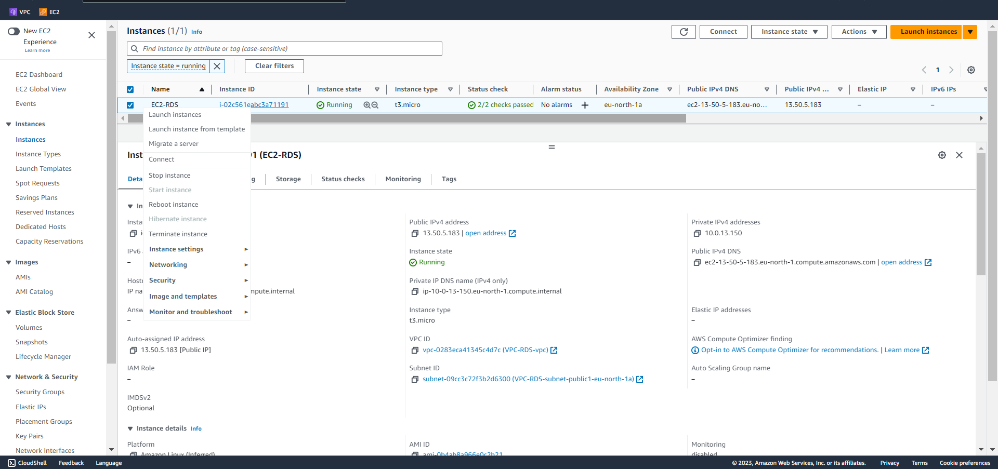The width and height of the screenshot is (998, 469).
Task: Click the Connect button in the header
Action: pyautogui.click(x=724, y=32)
